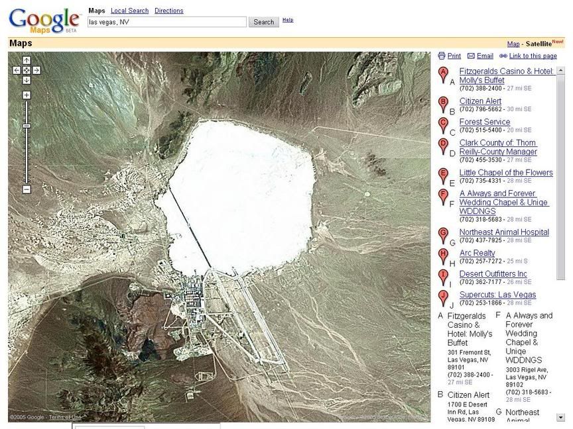Screen dimensions: 573x429
Task: Open Terms of Use link on map
Action: 65,417
